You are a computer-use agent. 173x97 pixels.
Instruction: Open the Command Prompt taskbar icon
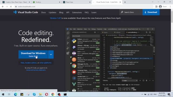point(65,94)
